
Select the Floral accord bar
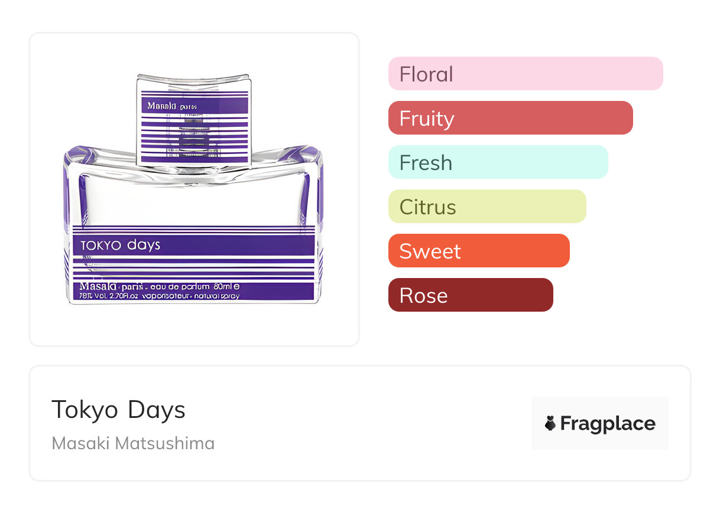coord(525,74)
